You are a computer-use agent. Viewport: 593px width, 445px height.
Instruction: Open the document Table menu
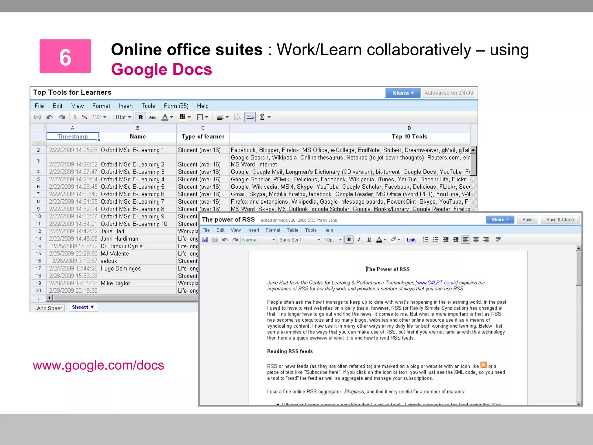pos(292,230)
